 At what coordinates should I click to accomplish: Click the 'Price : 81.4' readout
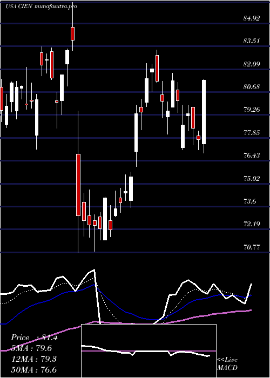tap(34, 337)
